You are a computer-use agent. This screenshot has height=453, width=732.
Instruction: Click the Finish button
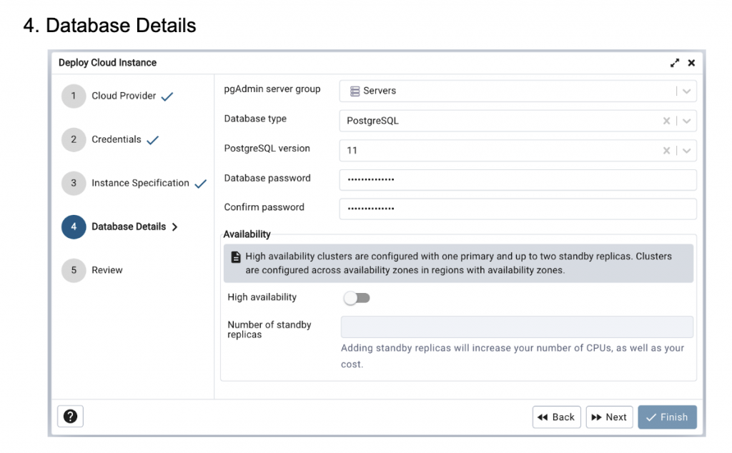click(667, 417)
